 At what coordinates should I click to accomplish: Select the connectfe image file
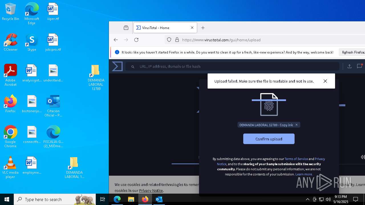[32, 135]
